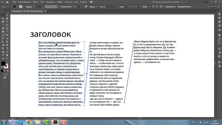Expand Regular font style dropdown
The height and width of the screenshot is (125, 222).
click(129, 7)
